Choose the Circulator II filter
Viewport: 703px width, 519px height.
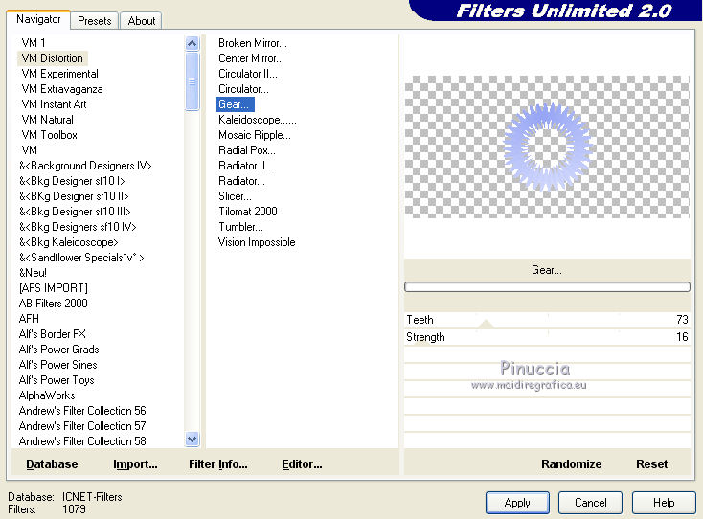[x=247, y=74]
